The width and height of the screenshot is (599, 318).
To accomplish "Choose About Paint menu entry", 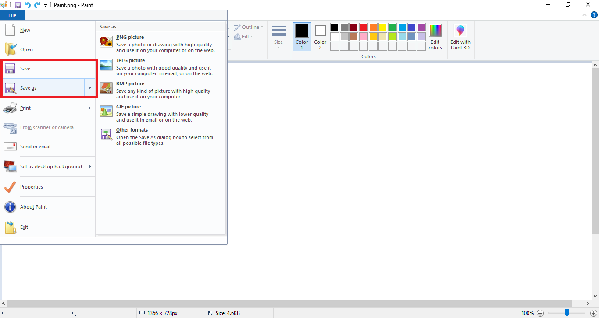I will (48, 207).
